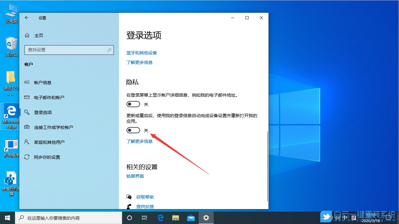Open the 锁屏界面 related settings link
Screen dimensions: 399x224
click(x=135, y=176)
